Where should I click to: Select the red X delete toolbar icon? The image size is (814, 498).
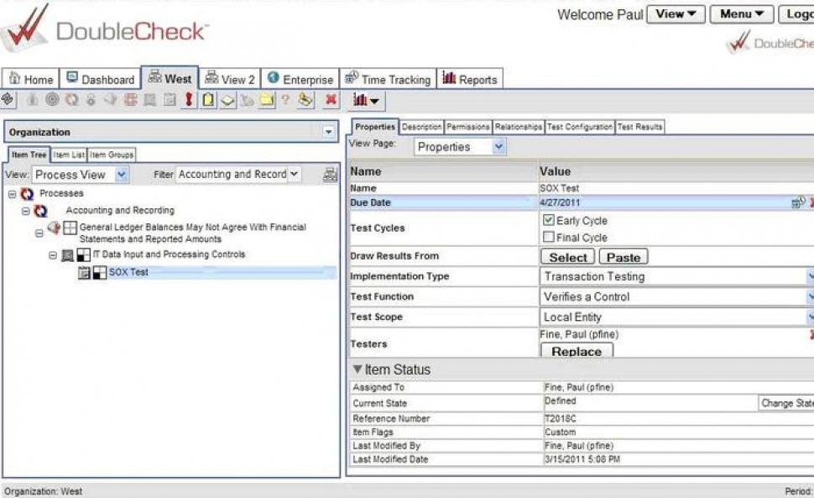point(331,101)
